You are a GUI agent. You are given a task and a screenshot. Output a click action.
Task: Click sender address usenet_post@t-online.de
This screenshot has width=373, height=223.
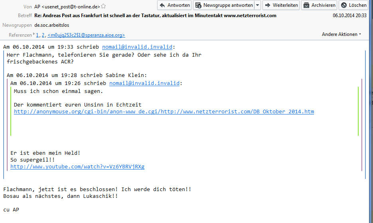[71, 7]
